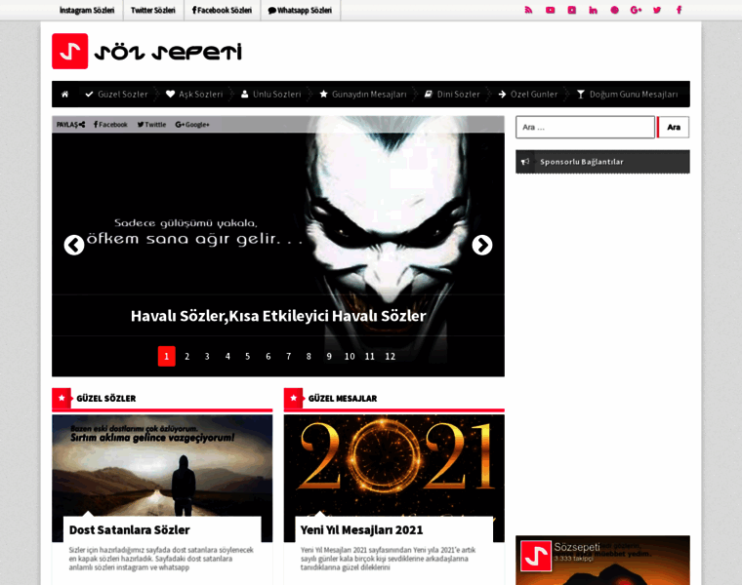The height and width of the screenshot is (585, 742).
Task: Click the Facebook icon in top-right header
Action: [x=679, y=10]
